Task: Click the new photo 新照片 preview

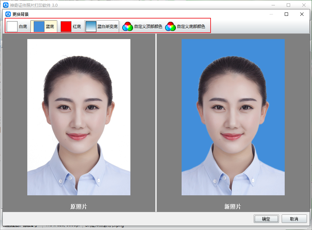Action: click(x=233, y=117)
